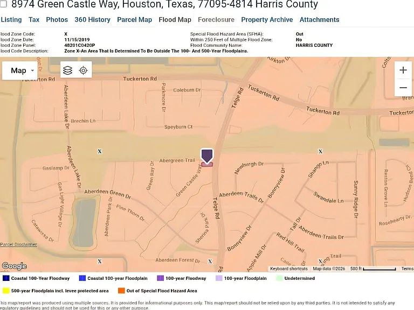Click the Pine Thorn Dr street label
The height and width of the screenshot is (310, 414).
click(x=130, y=213)
